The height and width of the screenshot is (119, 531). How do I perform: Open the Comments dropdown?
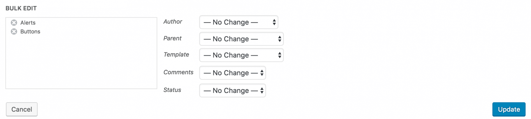(232, 73)
